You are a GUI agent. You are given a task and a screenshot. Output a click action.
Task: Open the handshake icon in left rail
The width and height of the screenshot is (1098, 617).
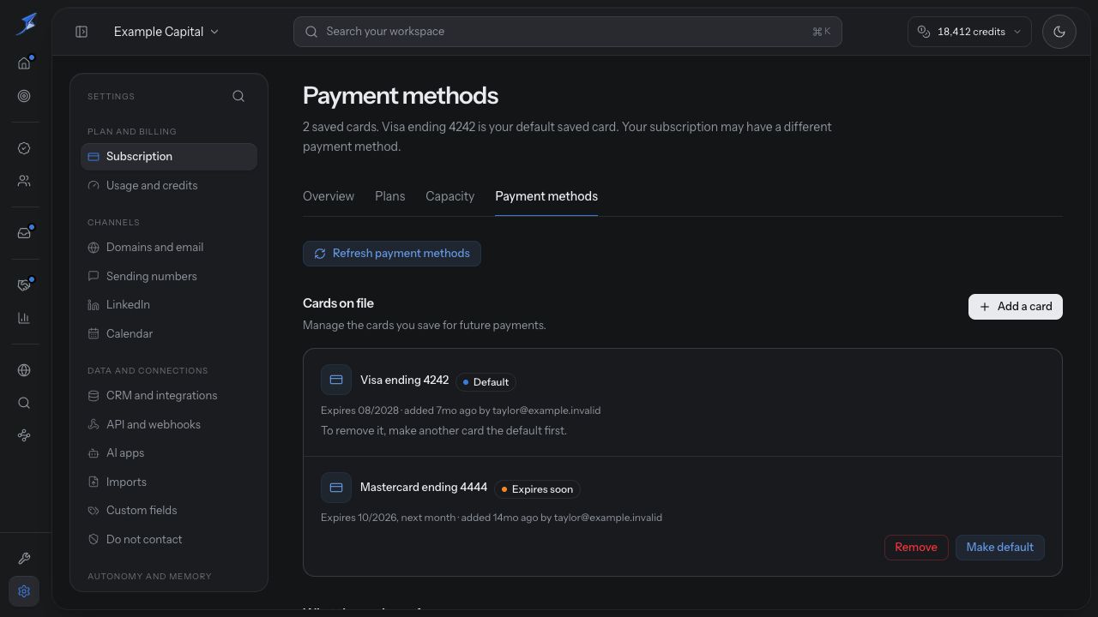click(24, 285)
